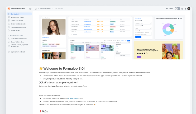
Task: Open settings gear icon
Action: point(185,9)
